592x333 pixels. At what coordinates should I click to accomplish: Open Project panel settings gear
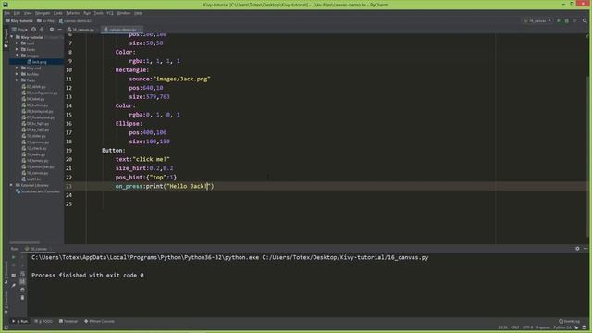point(52,29)
